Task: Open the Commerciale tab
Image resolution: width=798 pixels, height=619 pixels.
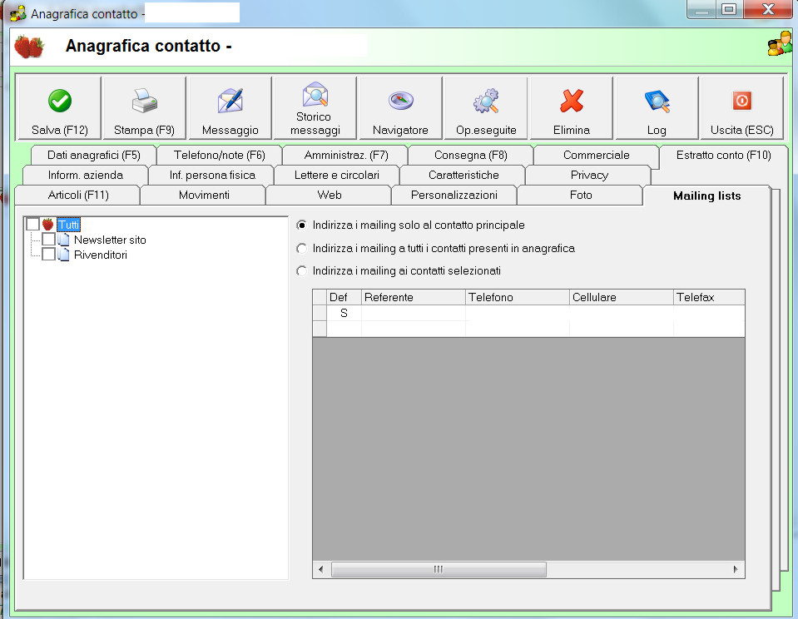Action: tap(597, 156)
